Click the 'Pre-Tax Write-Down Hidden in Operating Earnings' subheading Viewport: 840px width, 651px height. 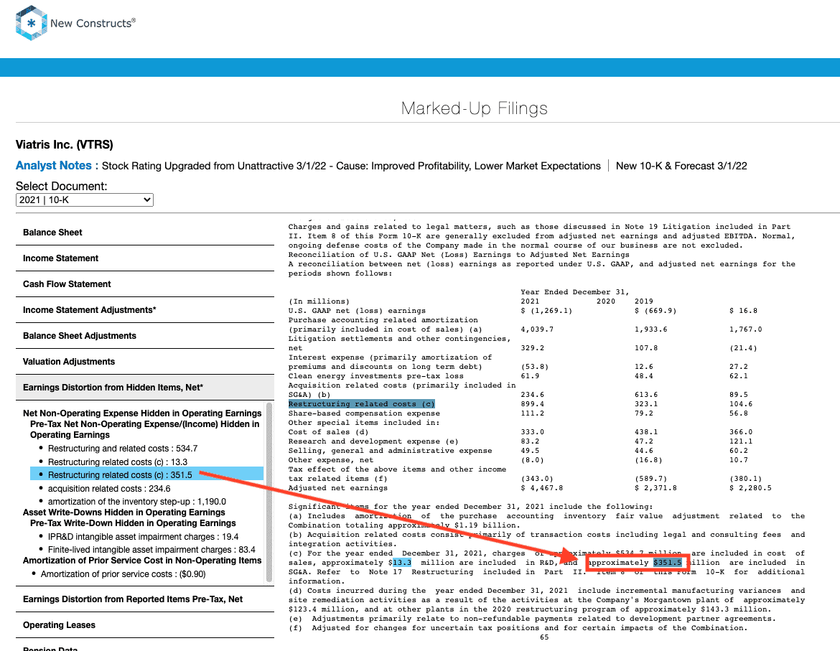[x=133, y=523]
